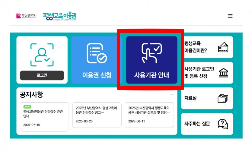This screenshot has height=155, width=252.
Task: Click the checklist icon above 이용권 신청
Action: (x=97, y=53)
